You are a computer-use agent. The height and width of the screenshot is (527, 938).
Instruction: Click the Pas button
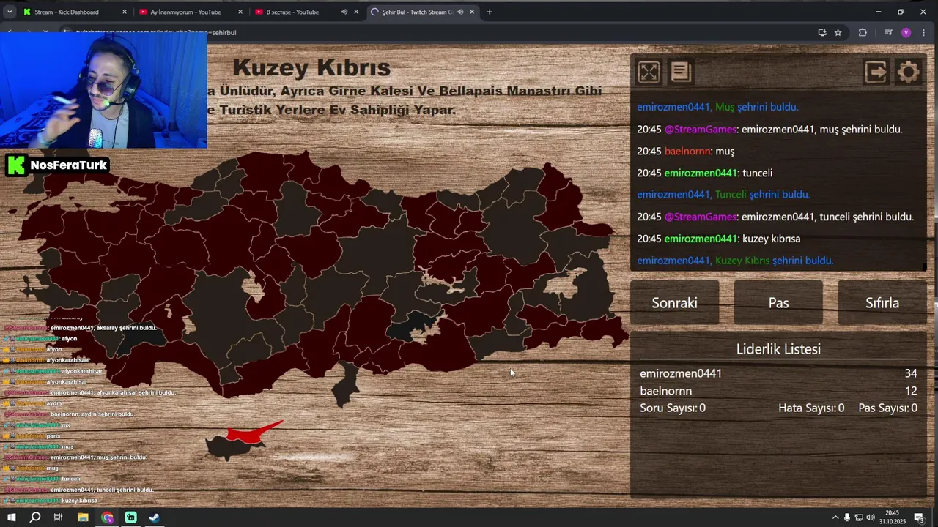point(778,302)
